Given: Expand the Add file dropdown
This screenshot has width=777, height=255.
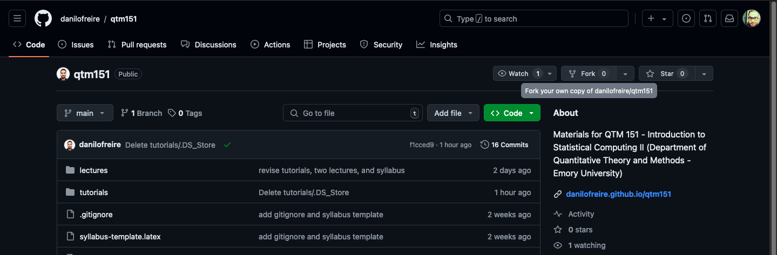Looking at the screenshot, I should pyautogui.click(x=453, y=113).
